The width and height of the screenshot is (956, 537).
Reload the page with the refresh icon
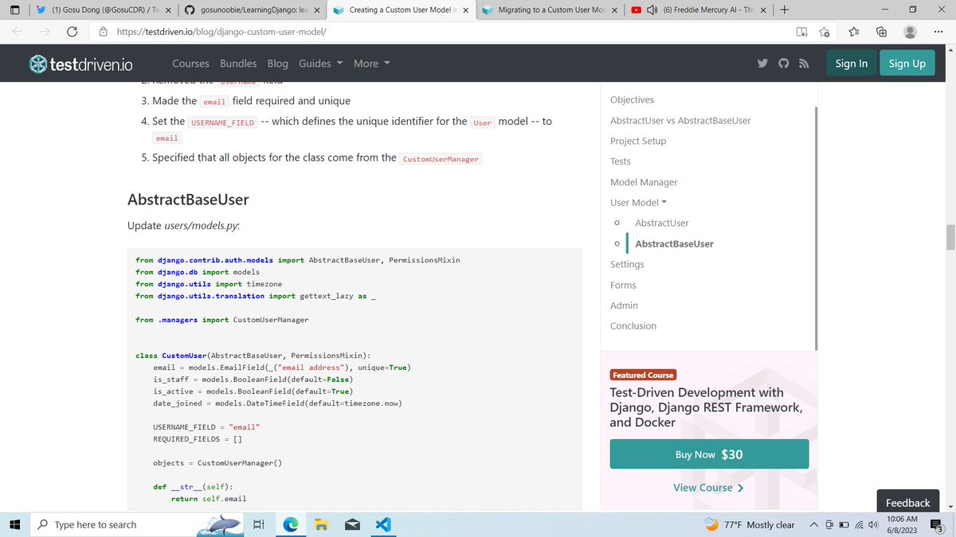coord(72,32)
